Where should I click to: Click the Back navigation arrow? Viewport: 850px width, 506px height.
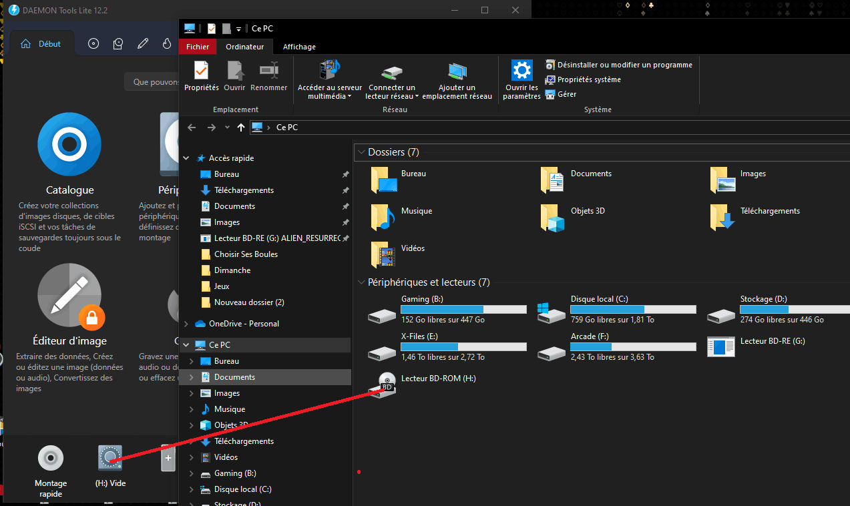[192, 128]
